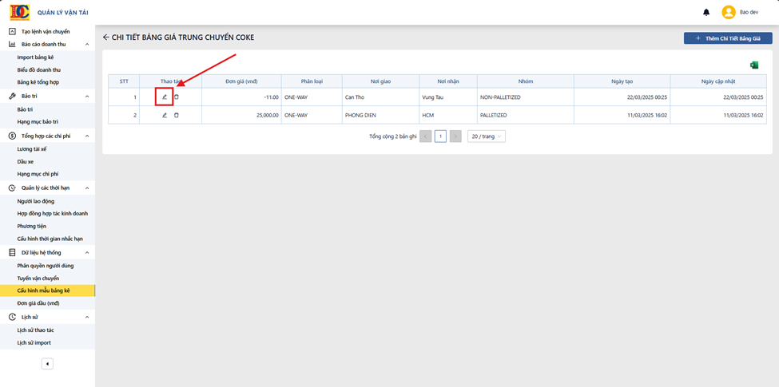Click Thêm Chi Tiết Bảng Giá button

[x=728, y=38]
